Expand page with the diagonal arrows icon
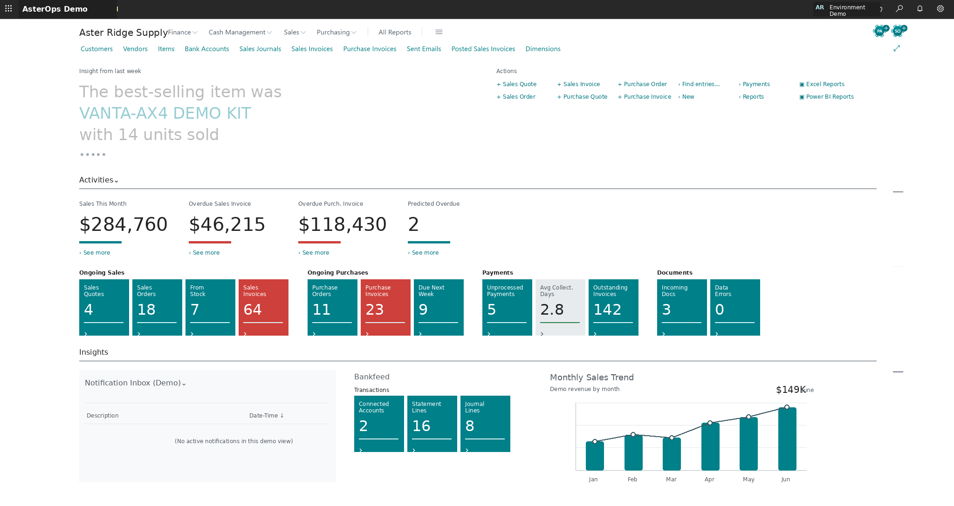 click(x=897, y=48)
